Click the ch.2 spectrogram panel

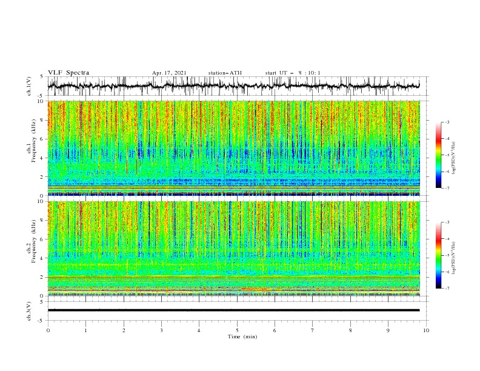234,249
